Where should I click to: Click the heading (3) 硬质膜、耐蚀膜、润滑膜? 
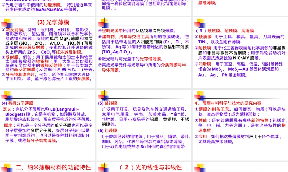225,31
